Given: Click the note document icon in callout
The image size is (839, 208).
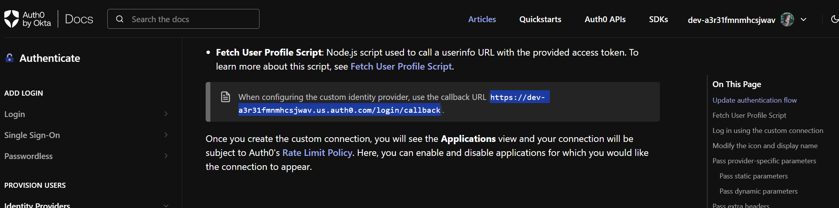Looking at the screenshot, I should tap(226, 97).
